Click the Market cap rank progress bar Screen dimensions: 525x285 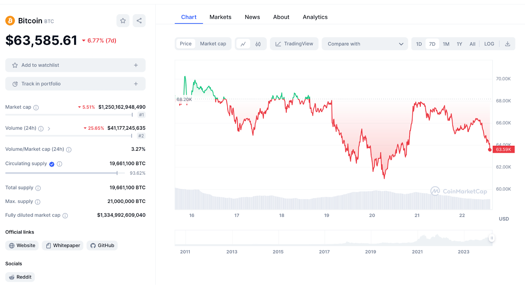[69, 115]
